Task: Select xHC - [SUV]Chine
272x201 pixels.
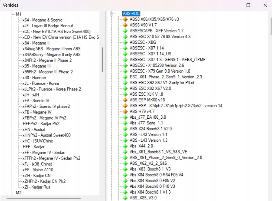Action: [x=38, y=141]
